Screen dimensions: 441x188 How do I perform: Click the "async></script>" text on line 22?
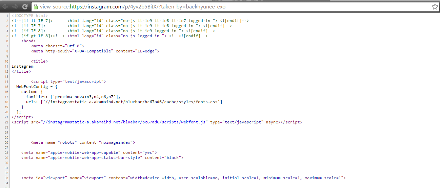click(x=284, y=122)
